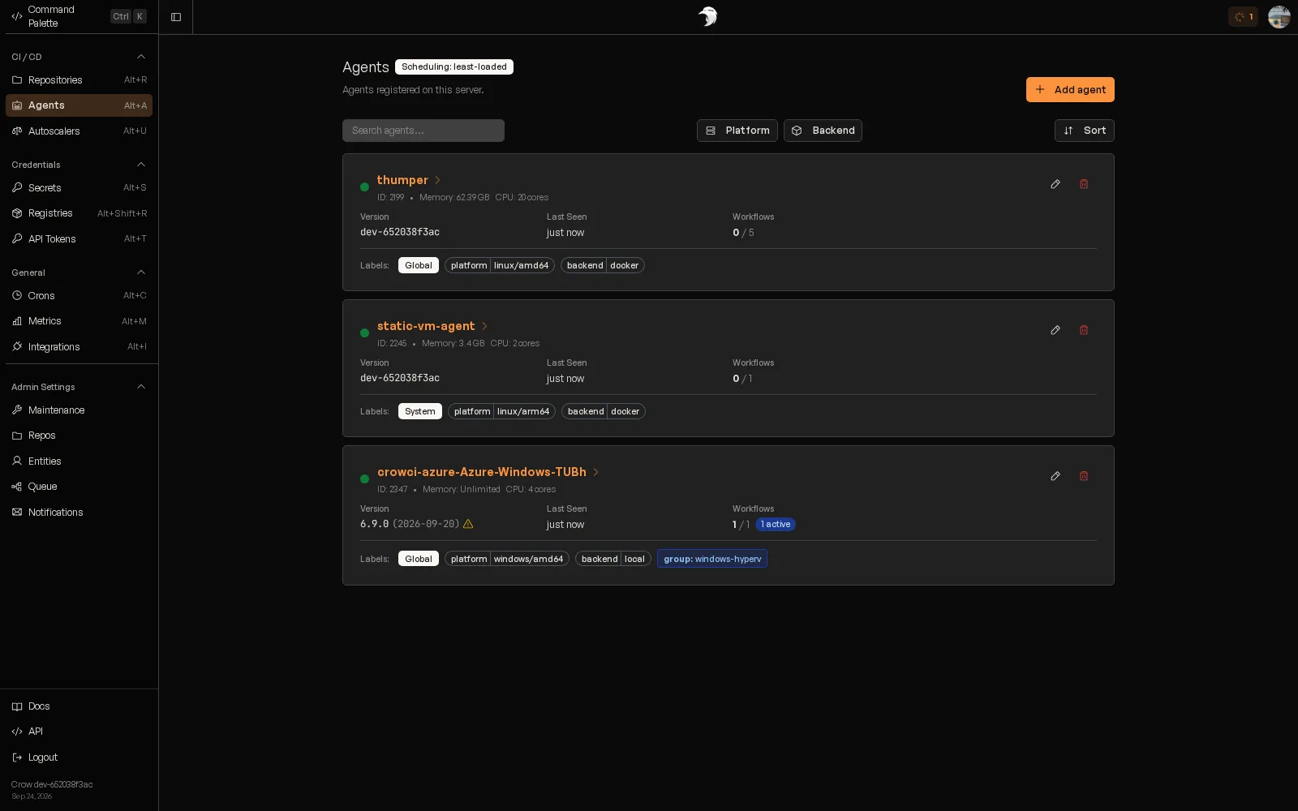This screenshot has width=1298, height=811.
Task: Open Registries page
Action: (x=79, y=213)
